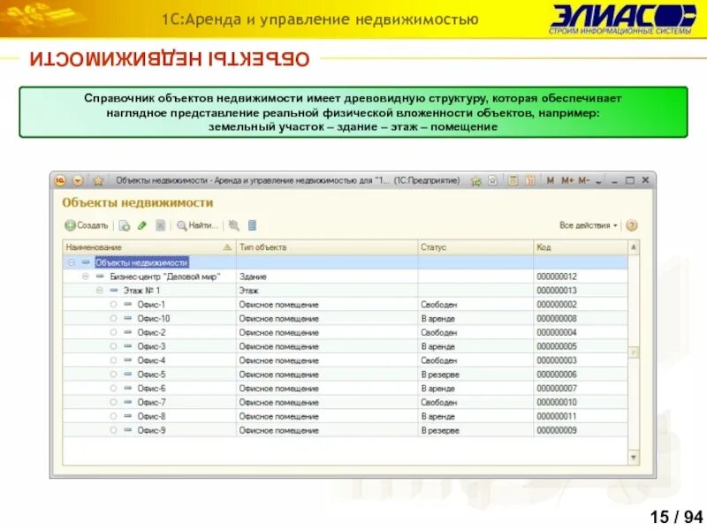
Task: Click the 1C application logo icon
Action: (x=60, y=181)
